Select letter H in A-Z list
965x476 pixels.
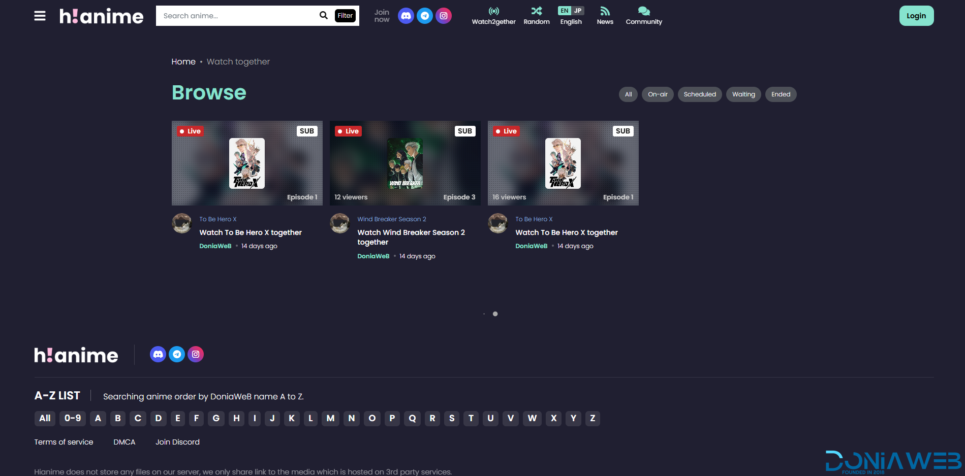(236, 418)
